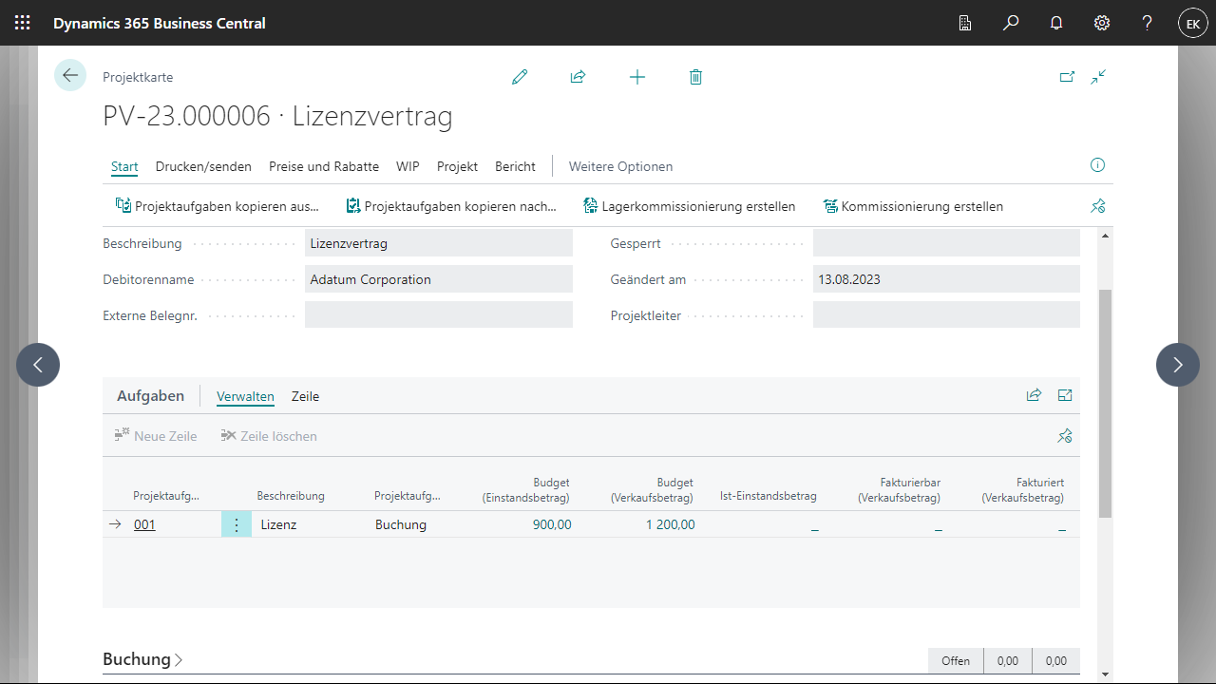Collapse the page with shrink arrows icon
This screenshot has height=684, width=1216.
[1099, 77]
